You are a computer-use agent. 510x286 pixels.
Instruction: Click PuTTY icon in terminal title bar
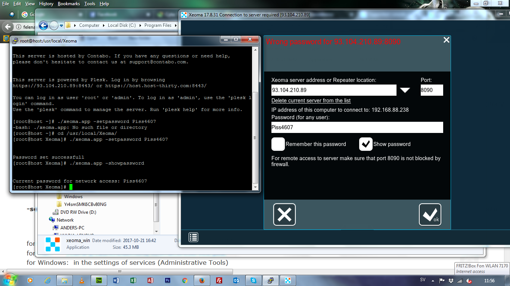pyautogui.click(x=15, y=41)
